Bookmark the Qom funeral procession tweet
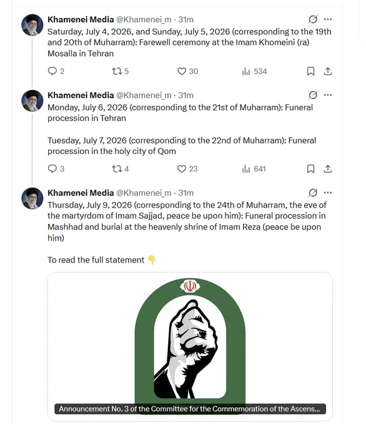The width and height of the screenshot is (366, 424). (311, 169)
